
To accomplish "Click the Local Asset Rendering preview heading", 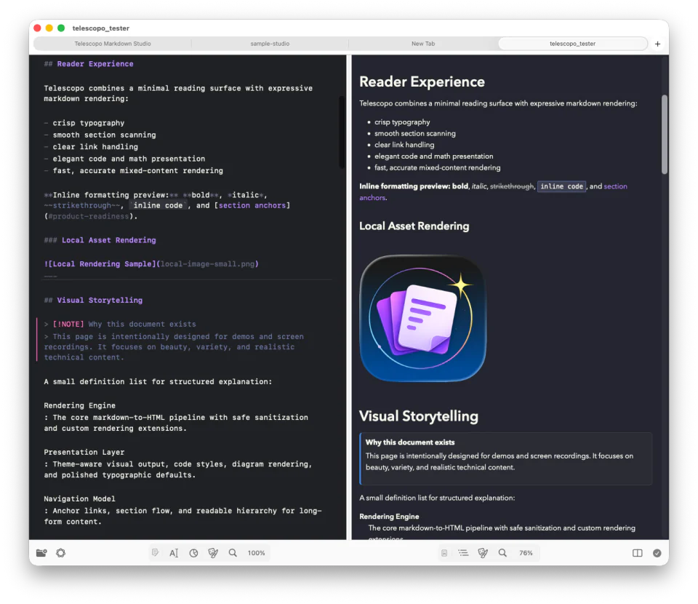I will [414, 226].
